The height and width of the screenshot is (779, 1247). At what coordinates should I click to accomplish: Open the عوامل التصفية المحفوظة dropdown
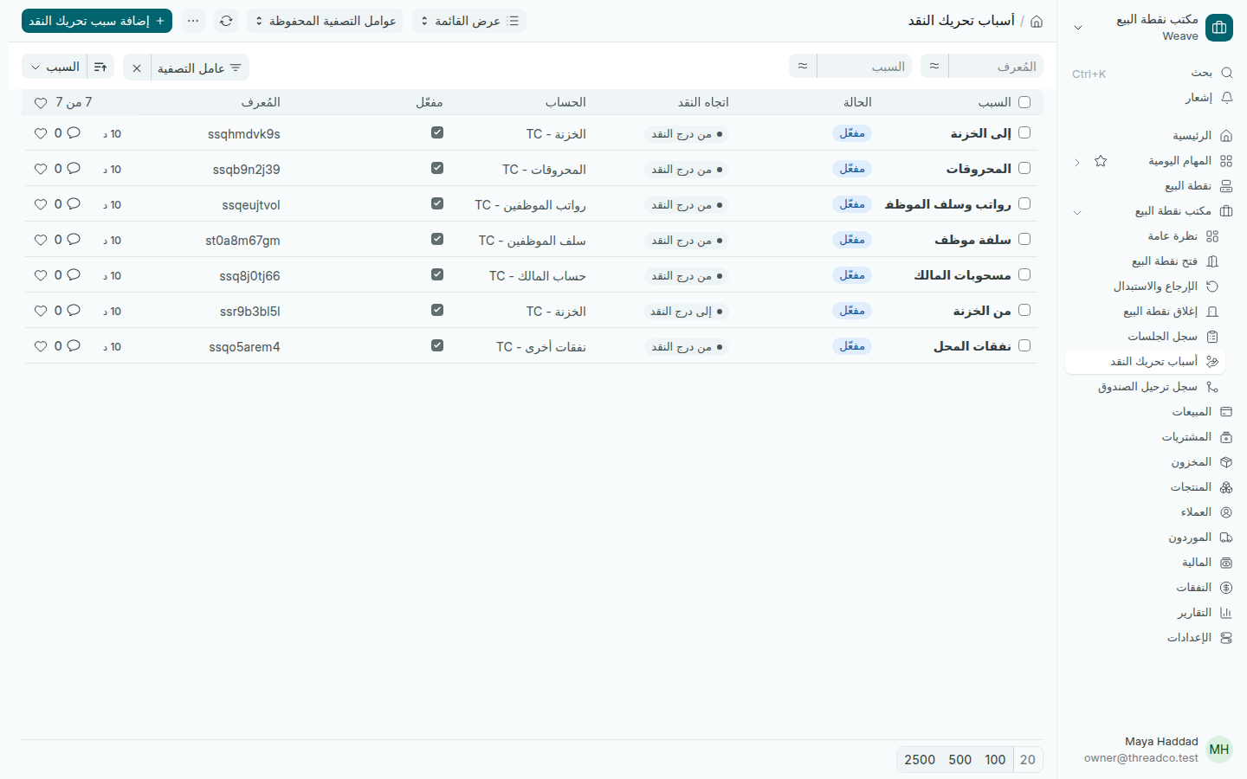coord(325,21)
